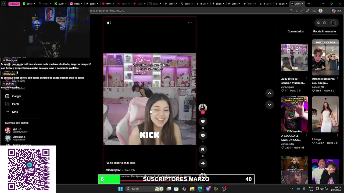
Task: Open the browser settings and more menu
Action: [x=327, y=11]
